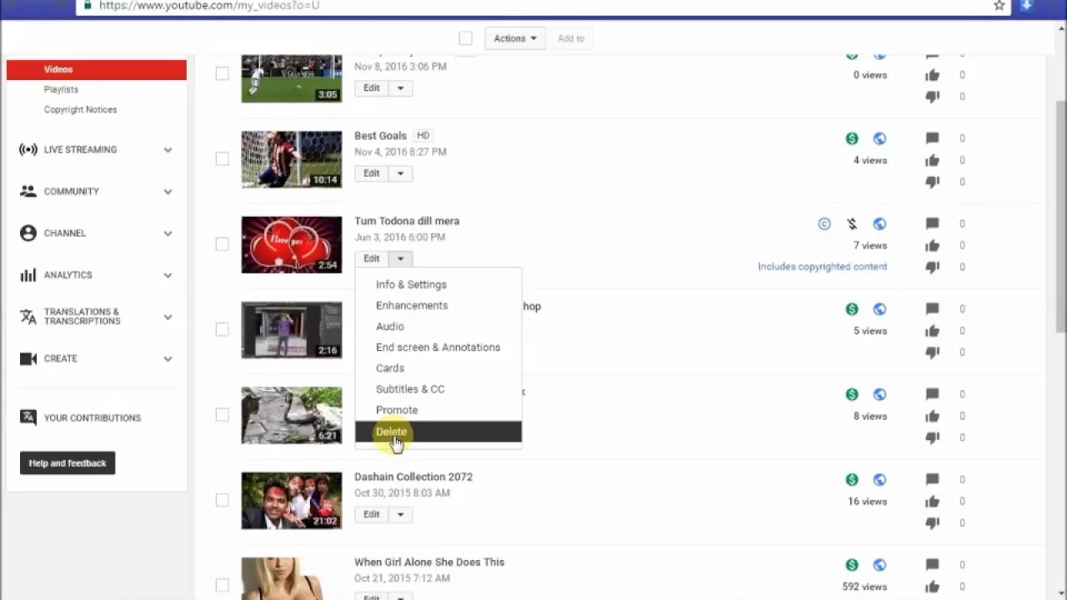
Task: Click the bookmark star icon in address bar
Action: click(x=999, y=6)
